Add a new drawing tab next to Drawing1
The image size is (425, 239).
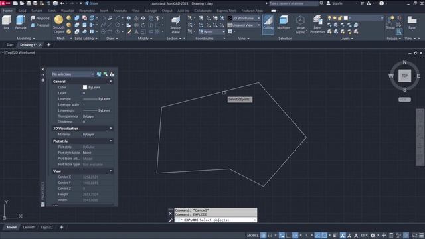[x=48, y=45]
